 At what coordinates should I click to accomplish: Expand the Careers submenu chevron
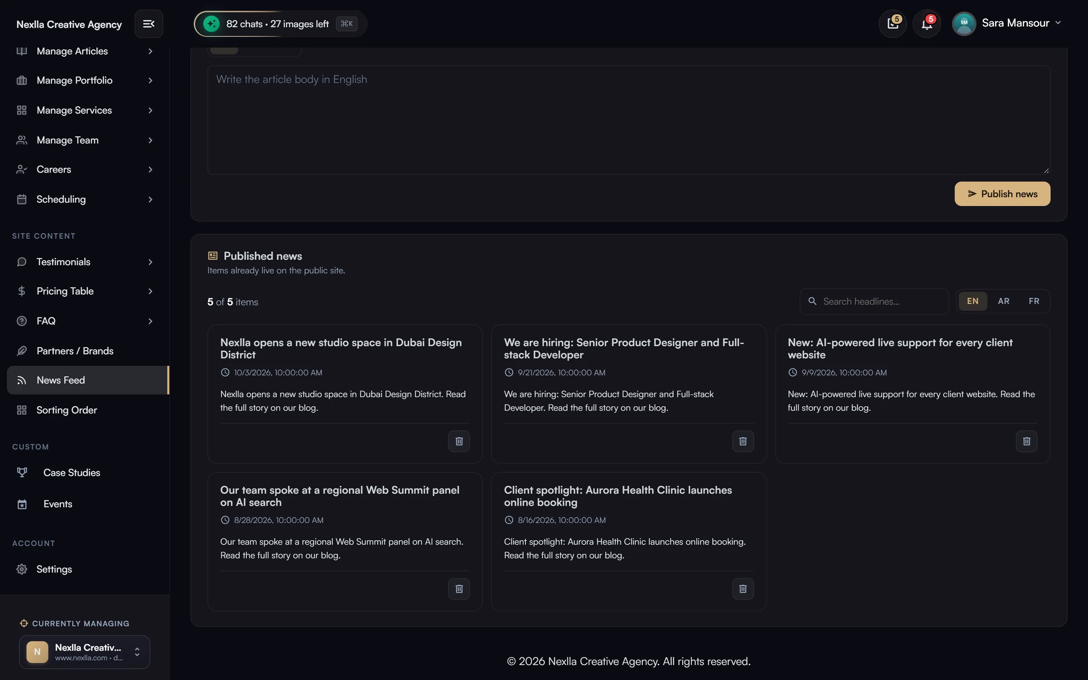coord(150,169)
